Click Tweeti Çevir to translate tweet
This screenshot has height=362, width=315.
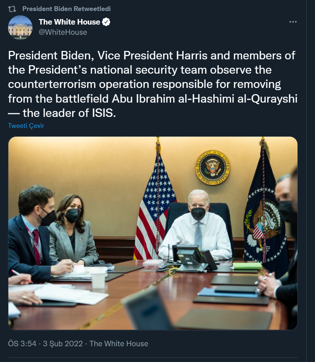tap(26, 126)
